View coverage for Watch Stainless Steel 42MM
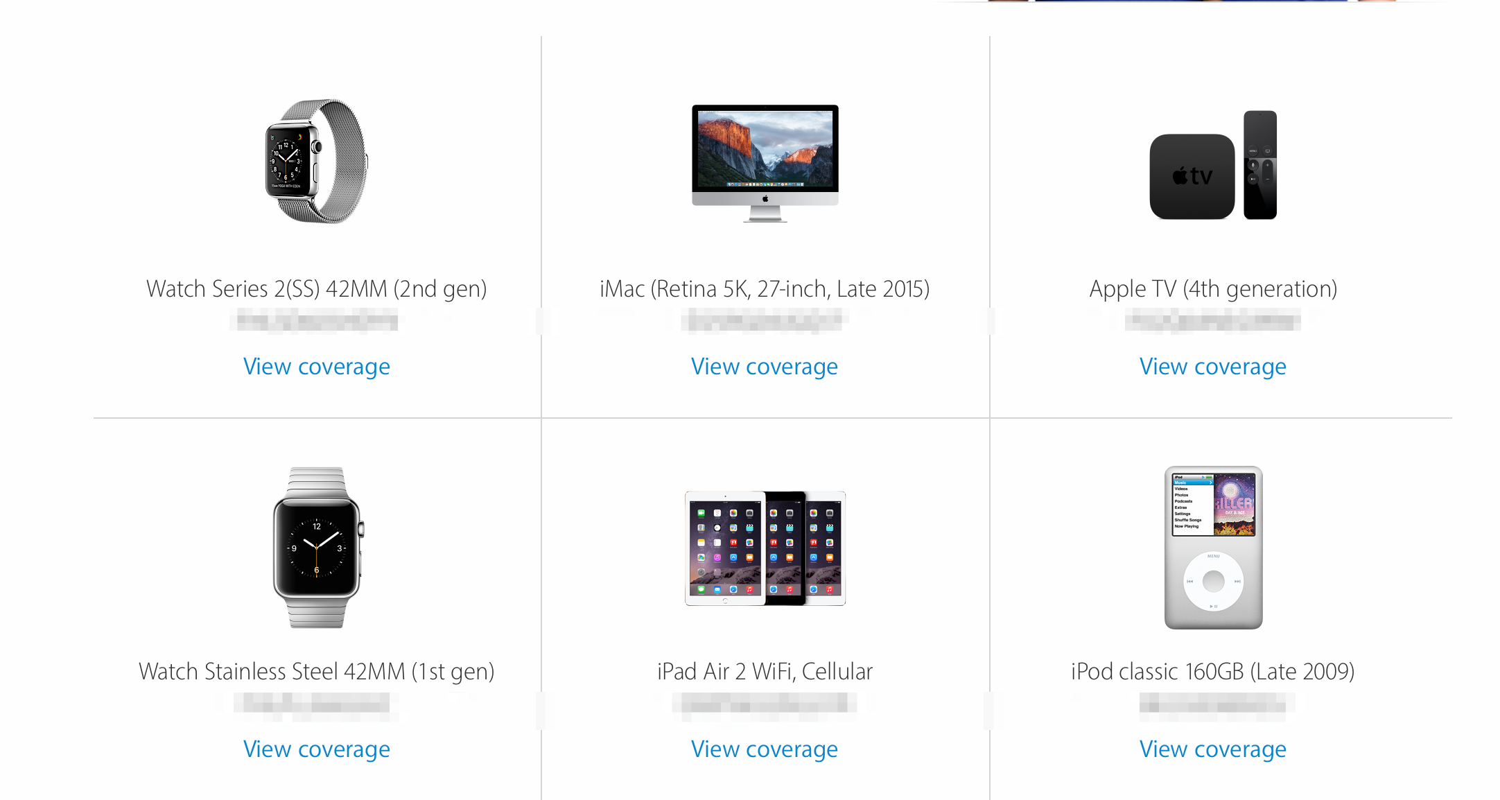1500x800 pixels. (317, 749)
